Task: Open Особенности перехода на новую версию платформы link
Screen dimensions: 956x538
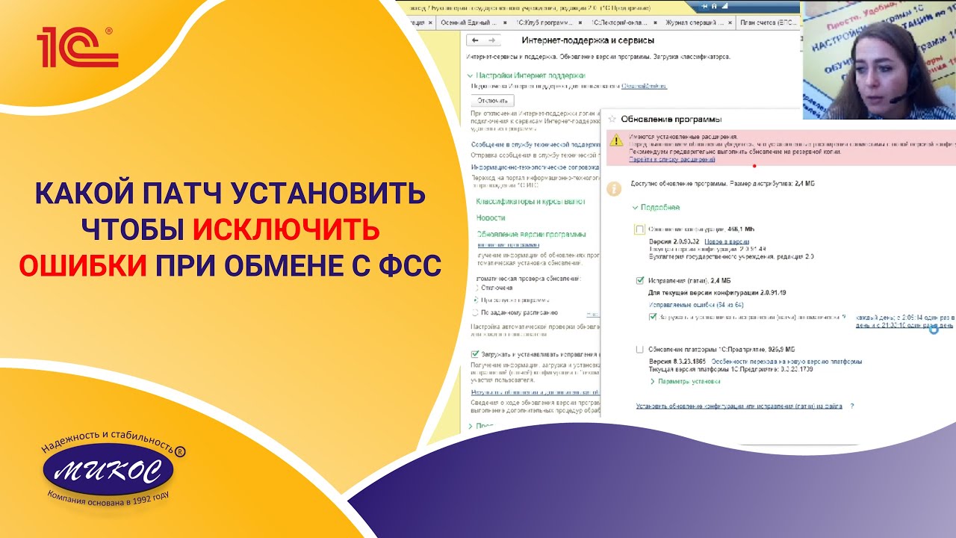Action: [x=787, y=360]
